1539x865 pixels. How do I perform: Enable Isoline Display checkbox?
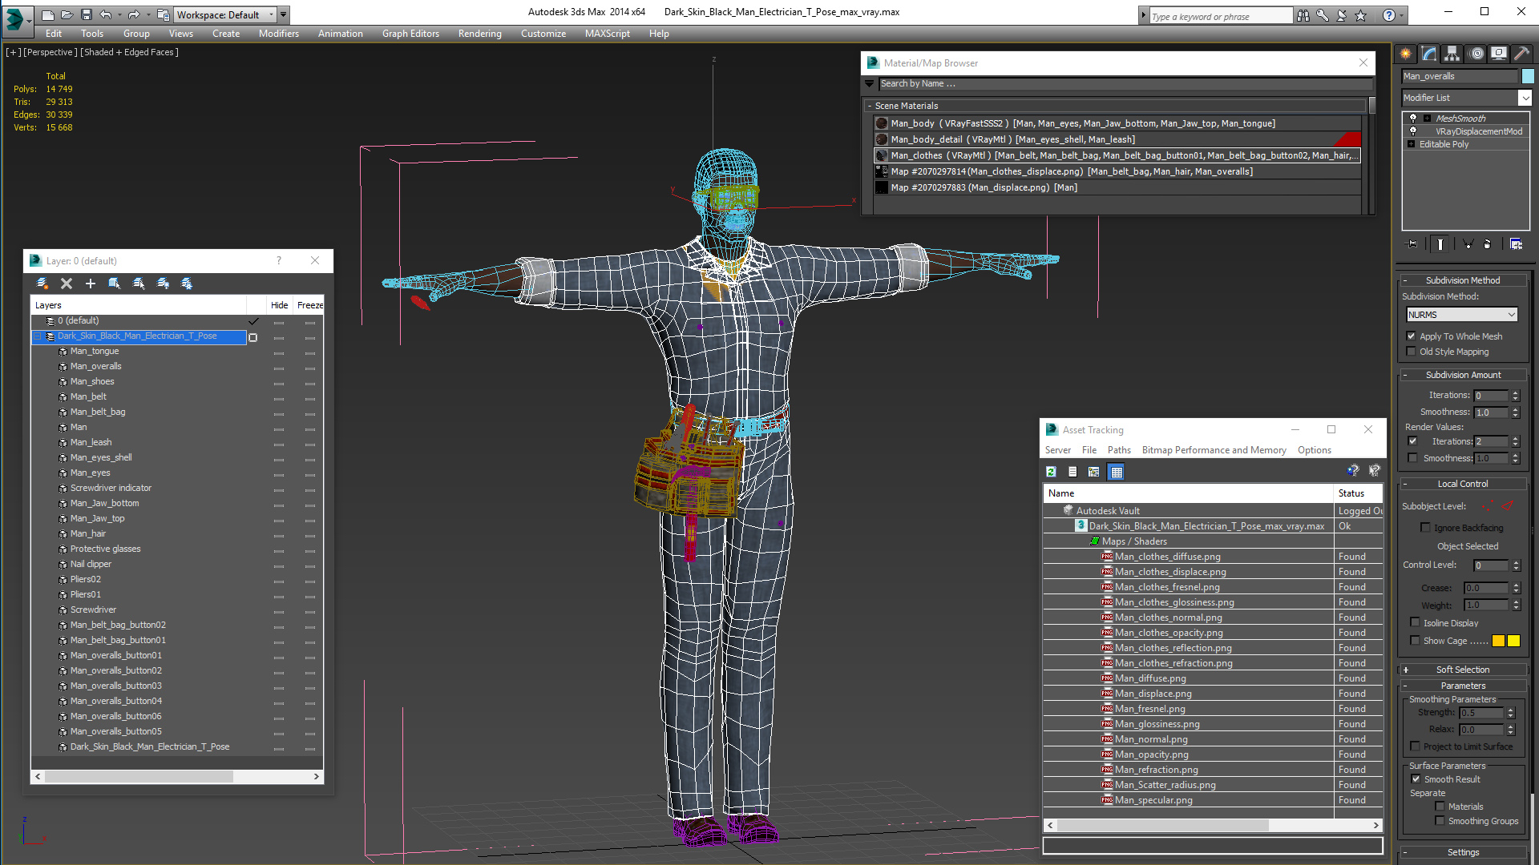point(1415,623)
